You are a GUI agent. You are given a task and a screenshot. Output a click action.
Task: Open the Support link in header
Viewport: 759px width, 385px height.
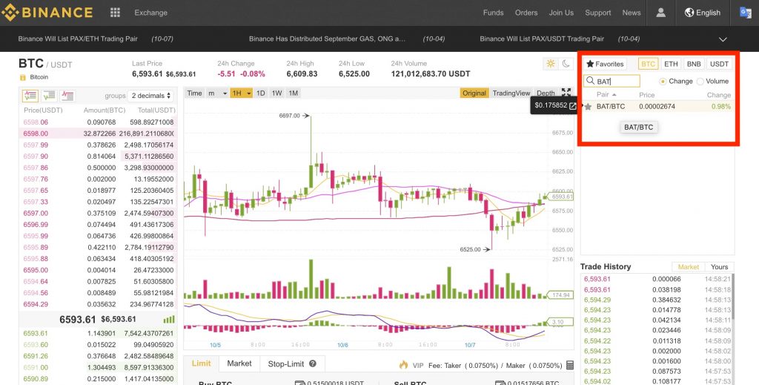[x=597, y=13]
